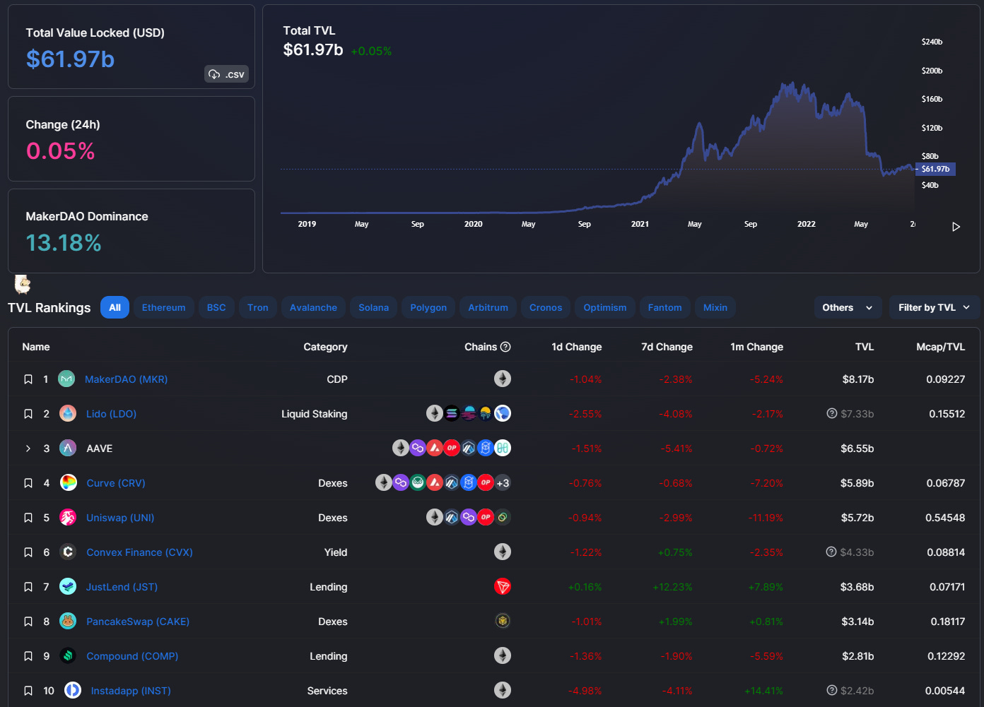Click the Avalanche chain icon in AAVE row
Image resolution: width=984 pixels, height=707 pixels.
(x=435, y=448)
